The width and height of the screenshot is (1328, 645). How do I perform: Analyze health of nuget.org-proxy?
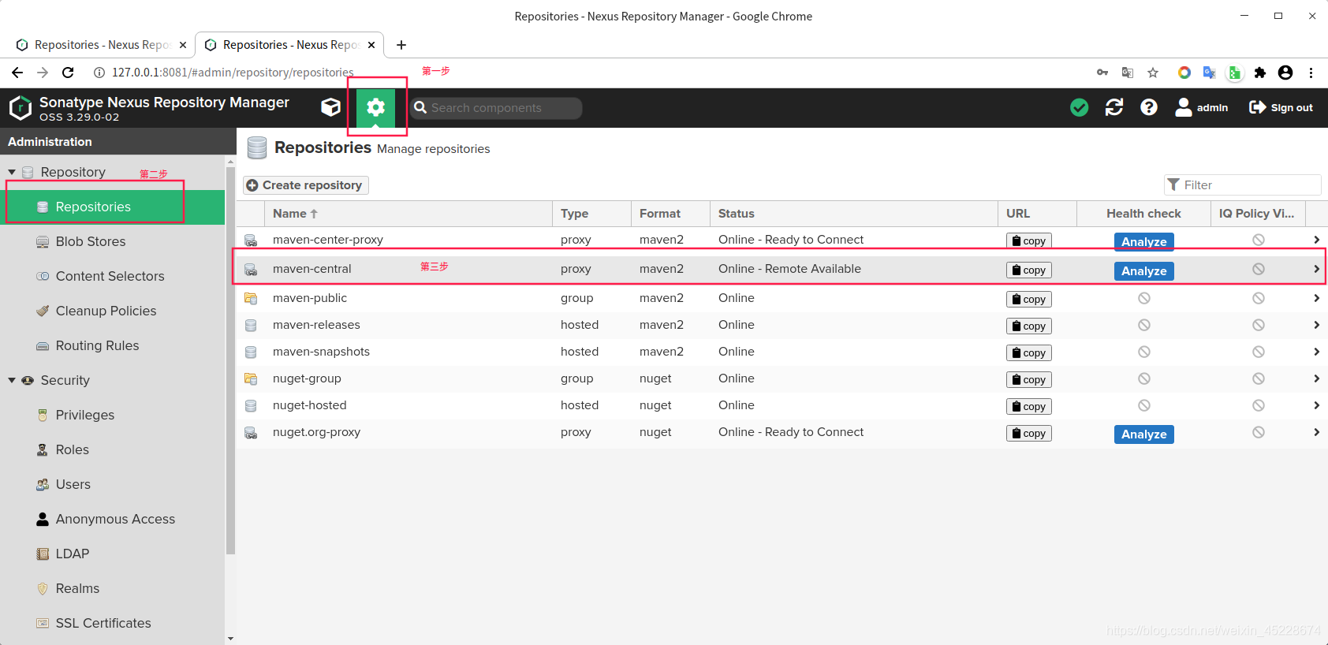(1143, 434)
